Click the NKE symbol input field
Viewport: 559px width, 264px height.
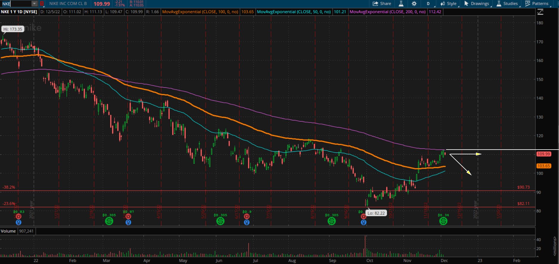click(x=16, y=4)
